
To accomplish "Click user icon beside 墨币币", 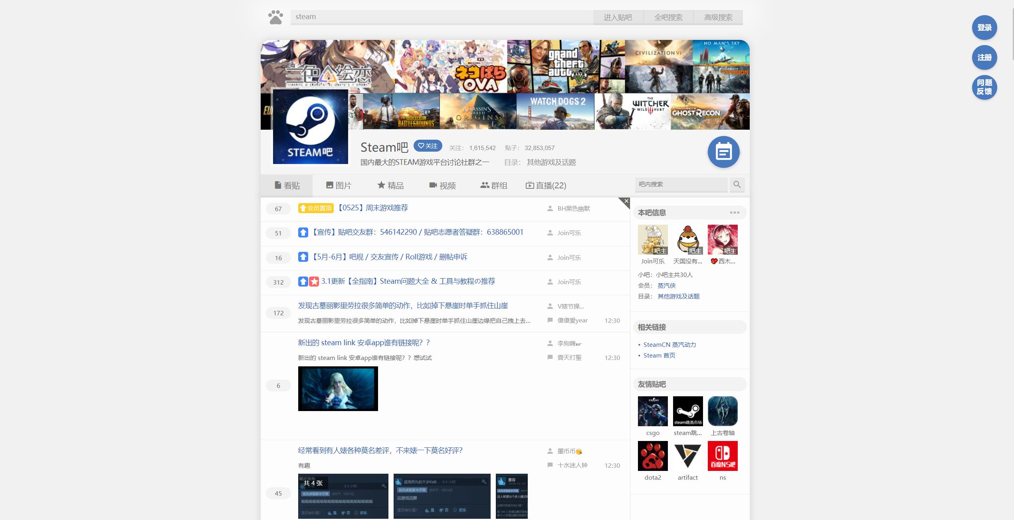I will click(550, 451).
